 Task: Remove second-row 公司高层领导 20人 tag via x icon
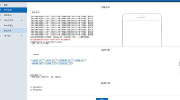(x=72, y=63)
